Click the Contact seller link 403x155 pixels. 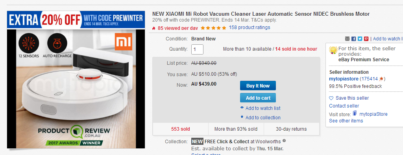344,106
